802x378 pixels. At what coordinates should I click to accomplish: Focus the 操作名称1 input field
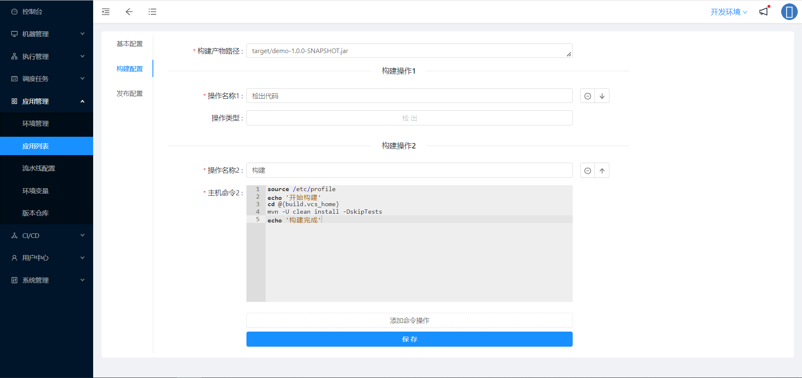coord(409,96)
